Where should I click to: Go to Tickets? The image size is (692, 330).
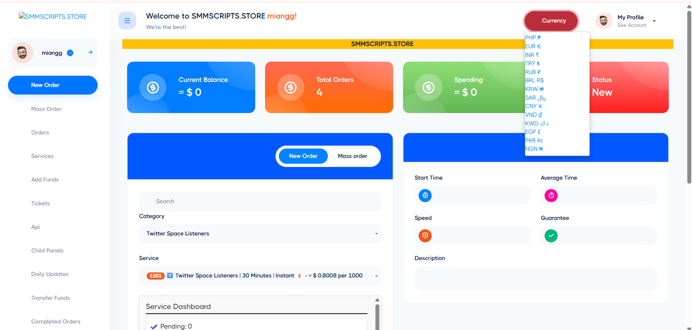click(41, 204)
